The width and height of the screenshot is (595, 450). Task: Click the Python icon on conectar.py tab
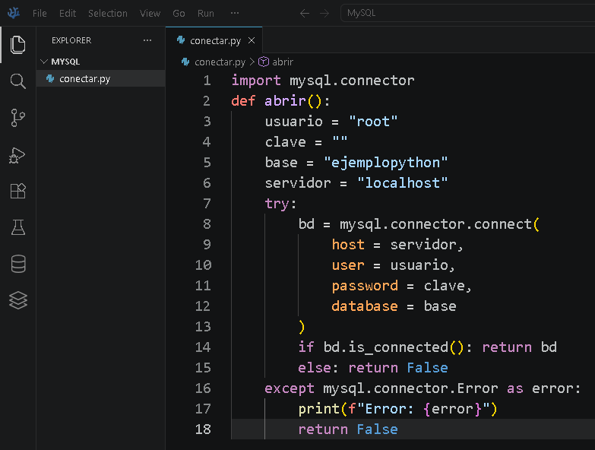click(x=181, y=40)
